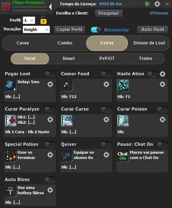Click the Pesquisar button
The image size is (172, 208).
[109, 13]
